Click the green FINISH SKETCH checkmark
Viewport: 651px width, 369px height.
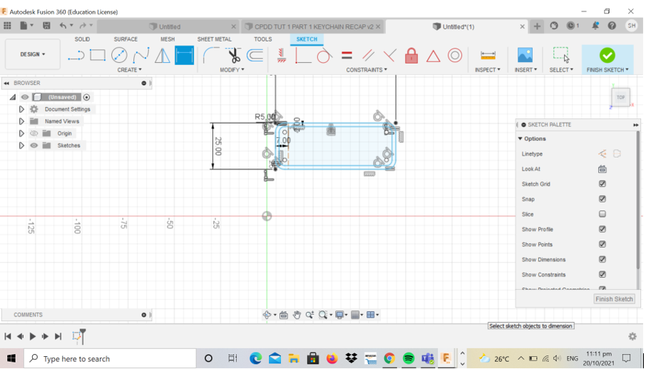607,55
